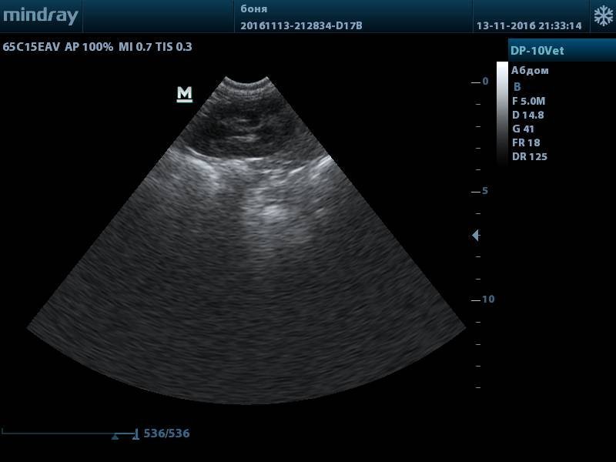Click the grayscale map bar
Screen dimensions: 616x462
pyautogui.click(x=502, y=112)
